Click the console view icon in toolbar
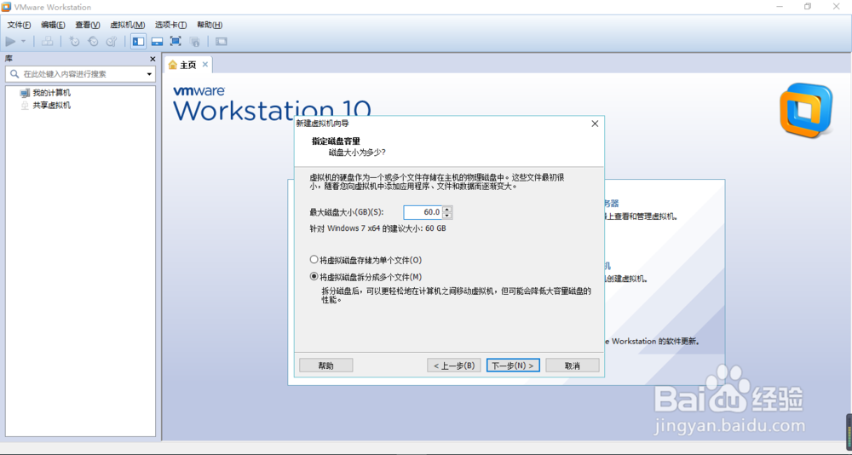The image size is (852, 455). (222, 41)
